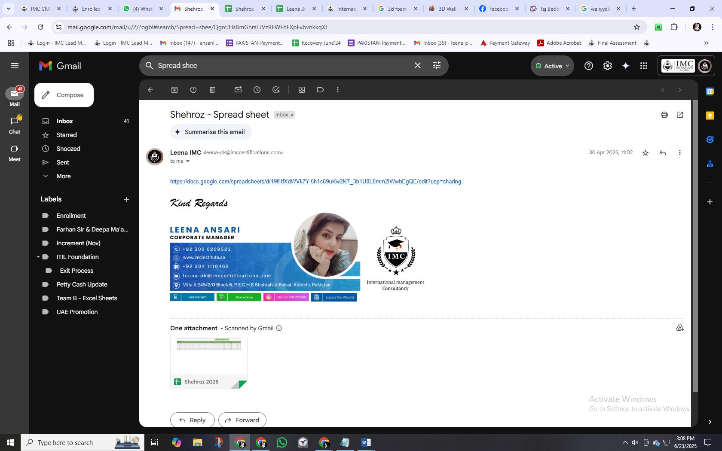
Task: Open the Active status dropdown
Action: pos(552,66)
